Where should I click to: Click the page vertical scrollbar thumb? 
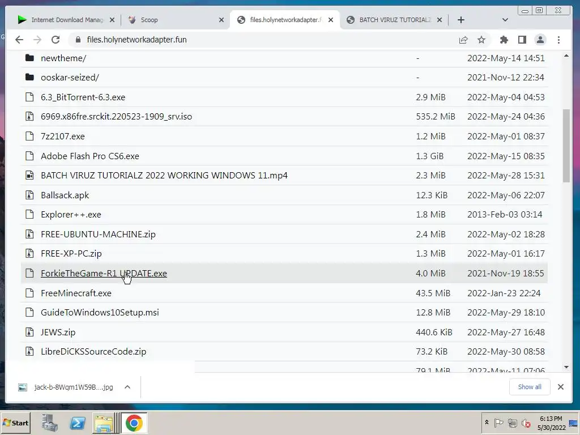pos(566,146)
